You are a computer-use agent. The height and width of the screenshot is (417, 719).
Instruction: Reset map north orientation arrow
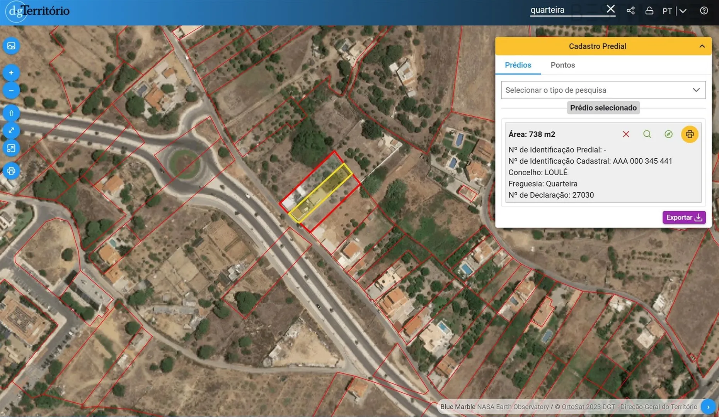[11, 113]
